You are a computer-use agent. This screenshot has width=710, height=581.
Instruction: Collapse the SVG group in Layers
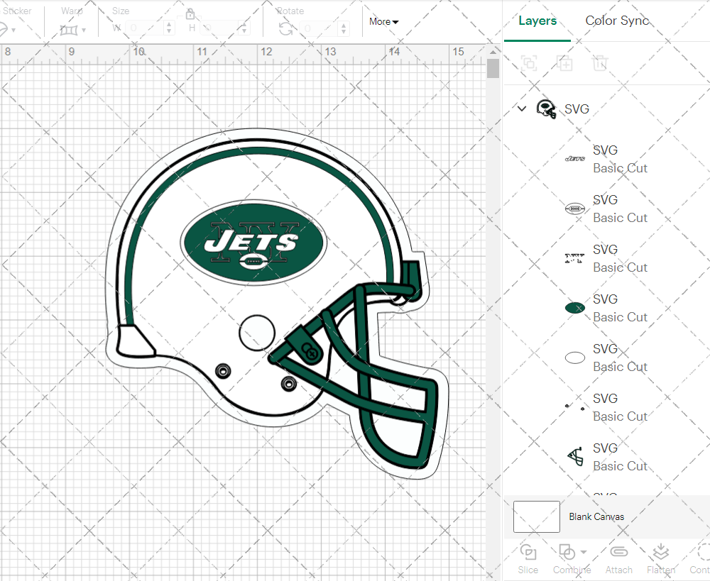click(x=522, y=109)
